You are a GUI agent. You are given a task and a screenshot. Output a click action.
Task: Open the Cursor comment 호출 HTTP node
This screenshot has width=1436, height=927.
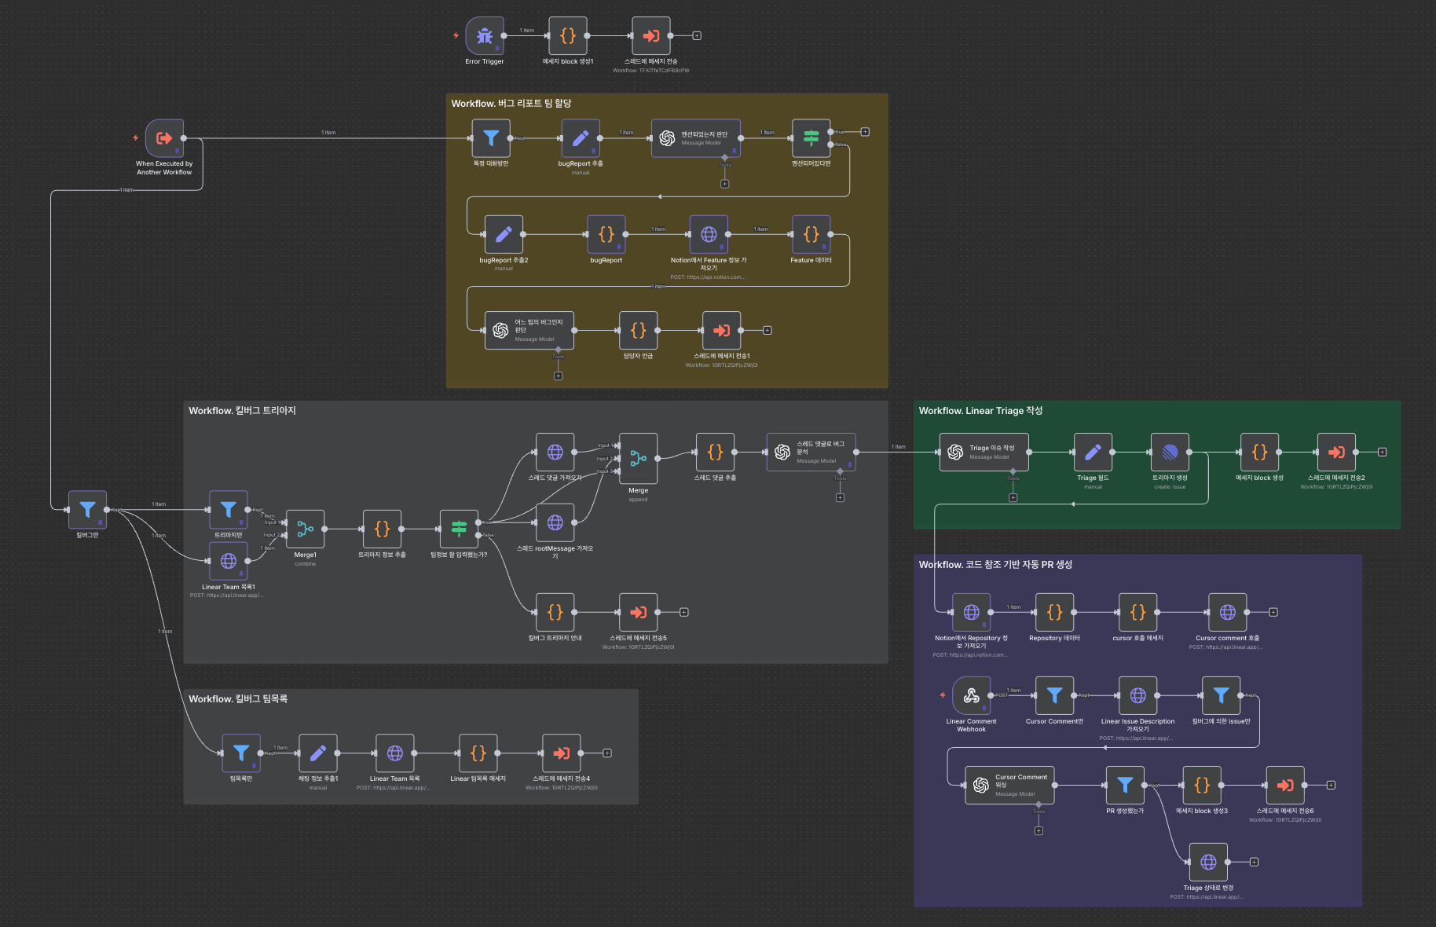coord(1228,613)
